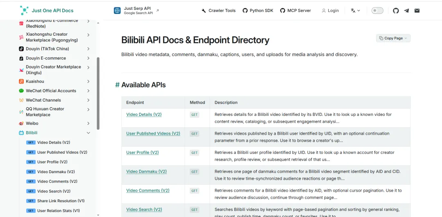Open the Copy Page dropdown
This screenshot has width=442, height=217.
[x=393, y=38]
